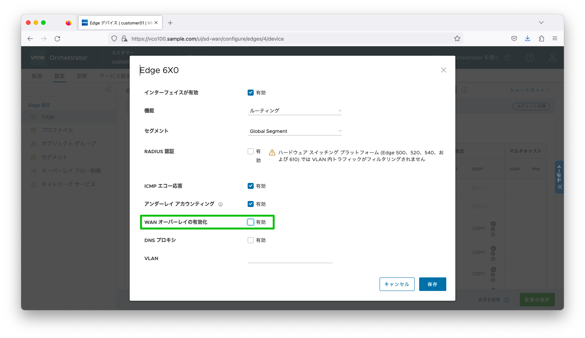
Task: Bookmark this page with the star icon
Action: pyautogui.click(x=457, y=38)
